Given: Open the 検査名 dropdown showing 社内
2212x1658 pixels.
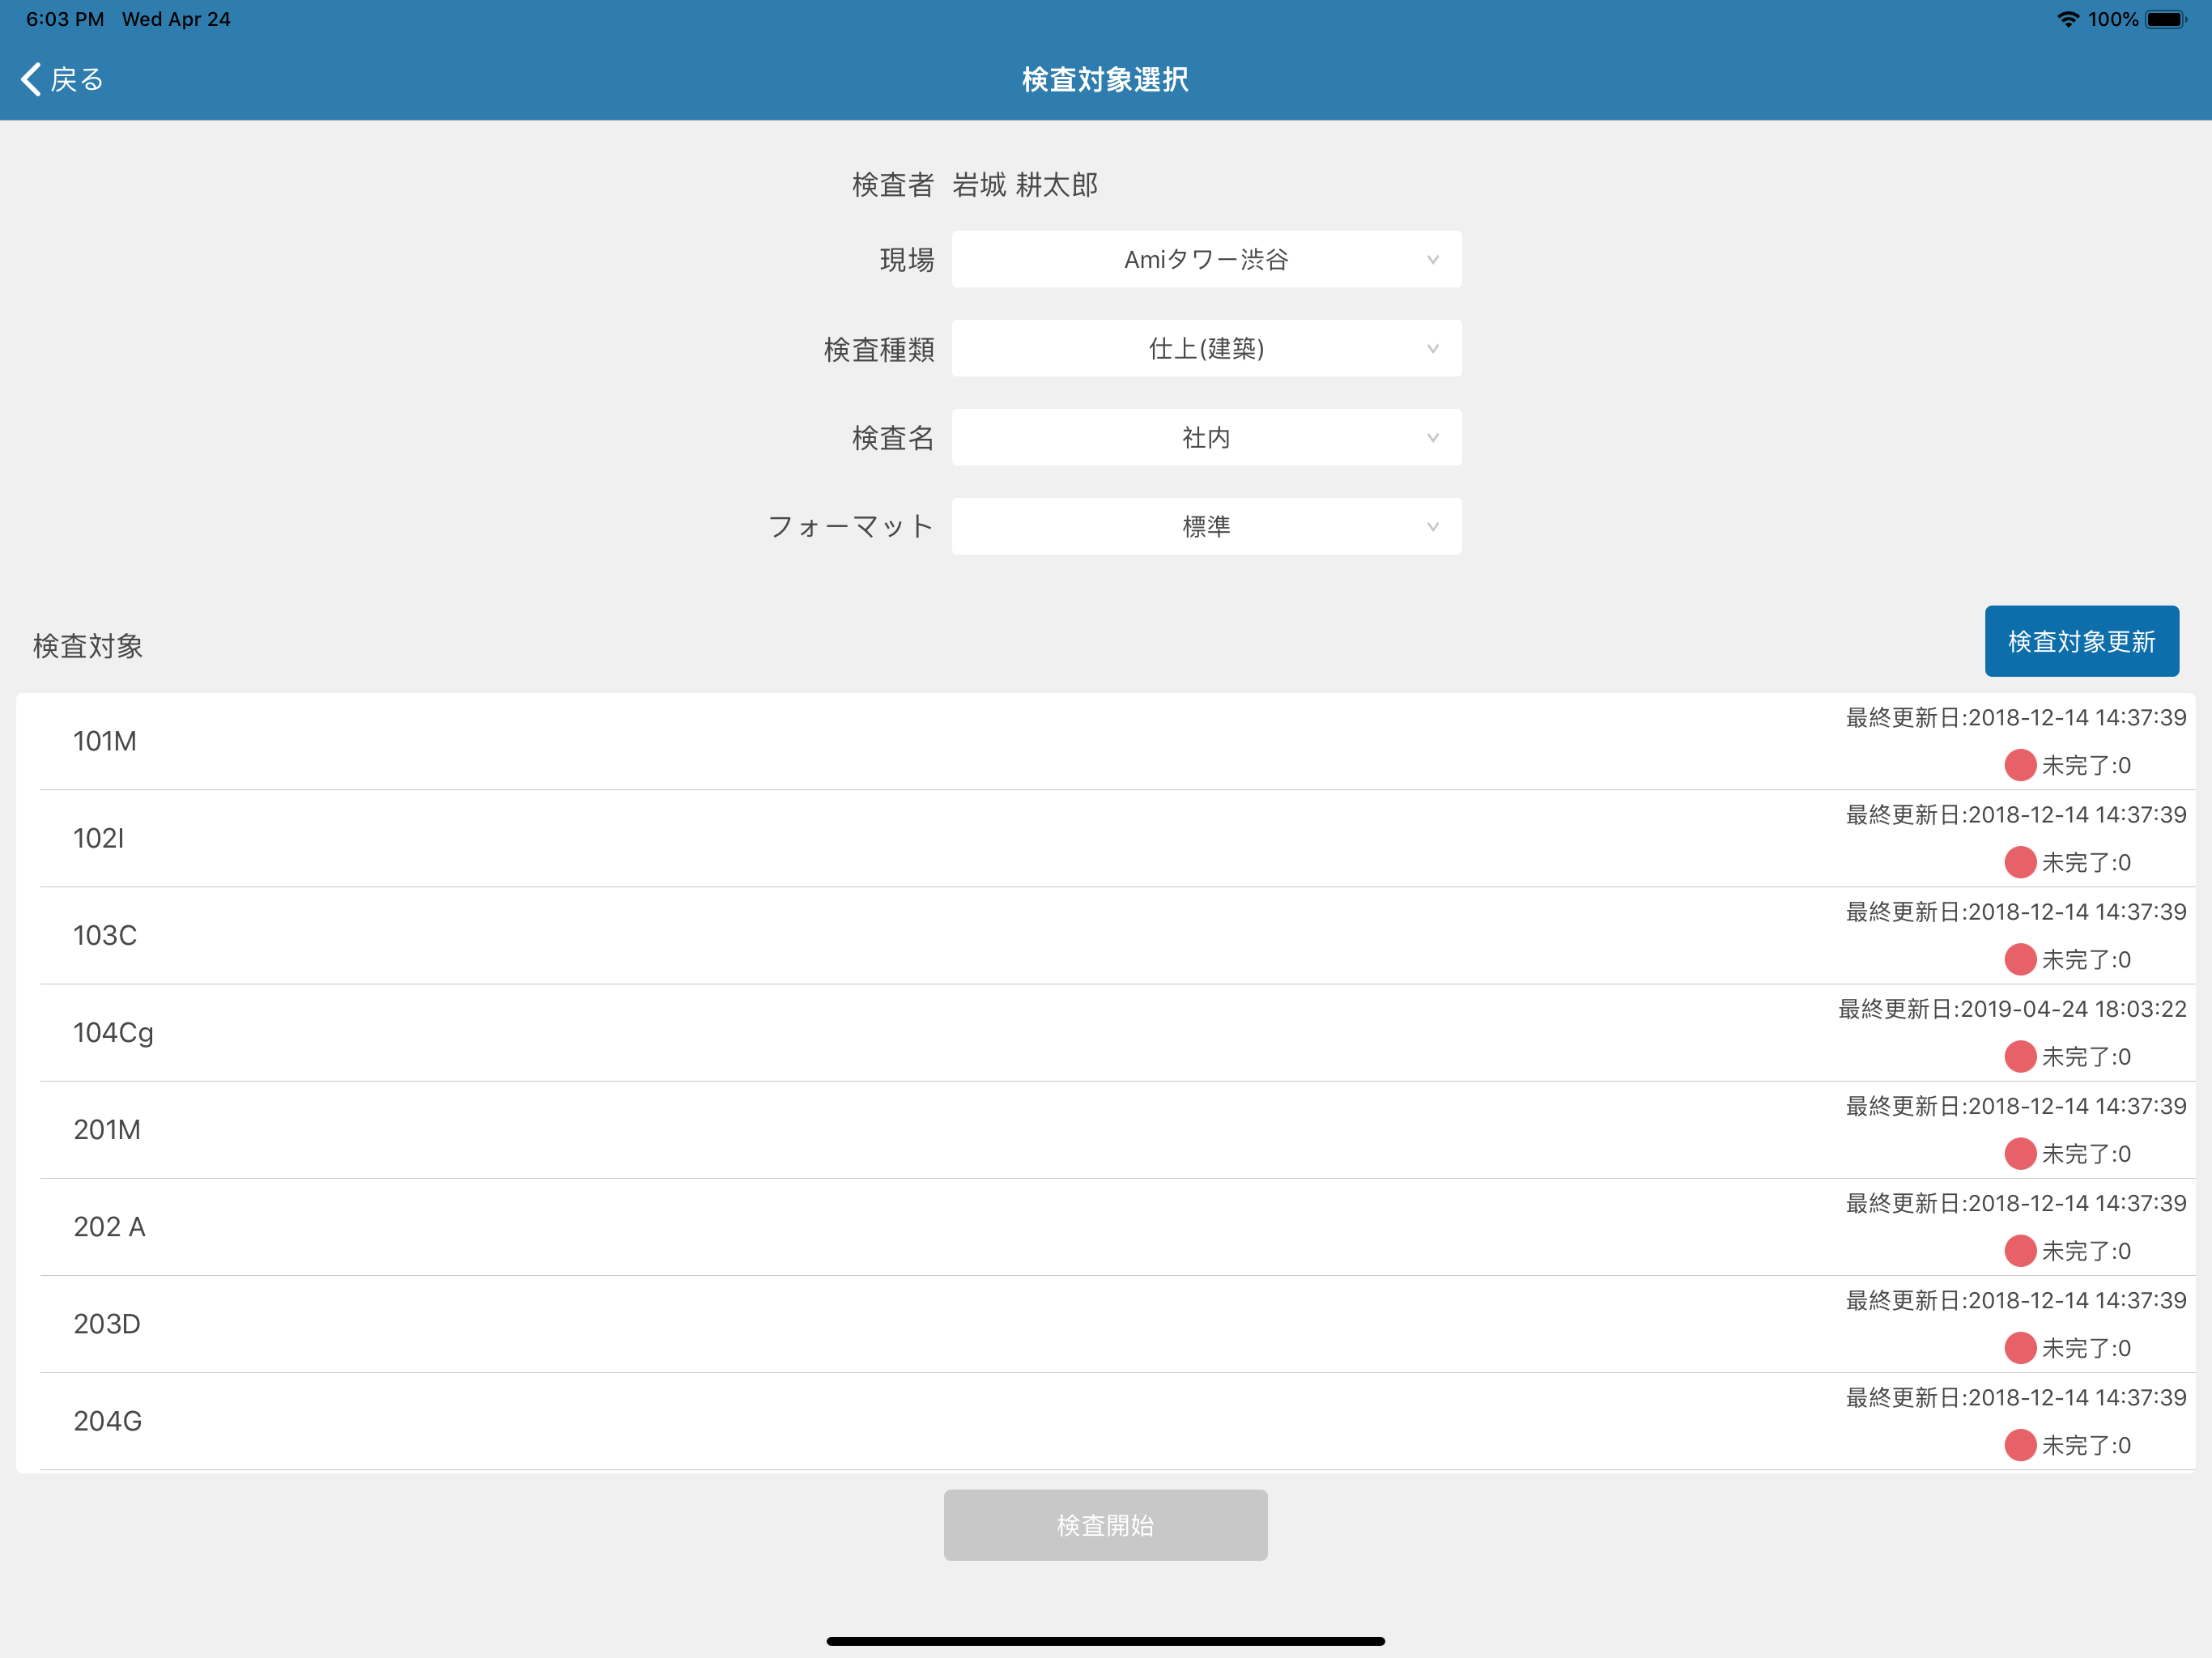Looking at the screenshot, I should 1206,437.
